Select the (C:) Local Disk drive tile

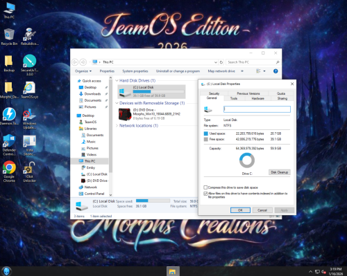[x=151, y=91]
